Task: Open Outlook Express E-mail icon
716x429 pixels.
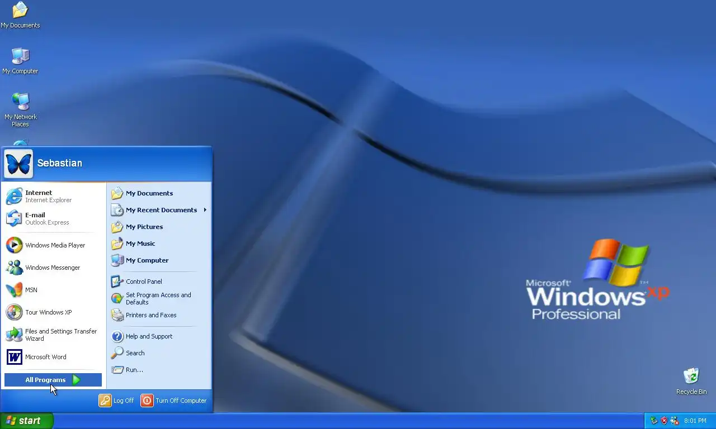Action: [14, 218]
